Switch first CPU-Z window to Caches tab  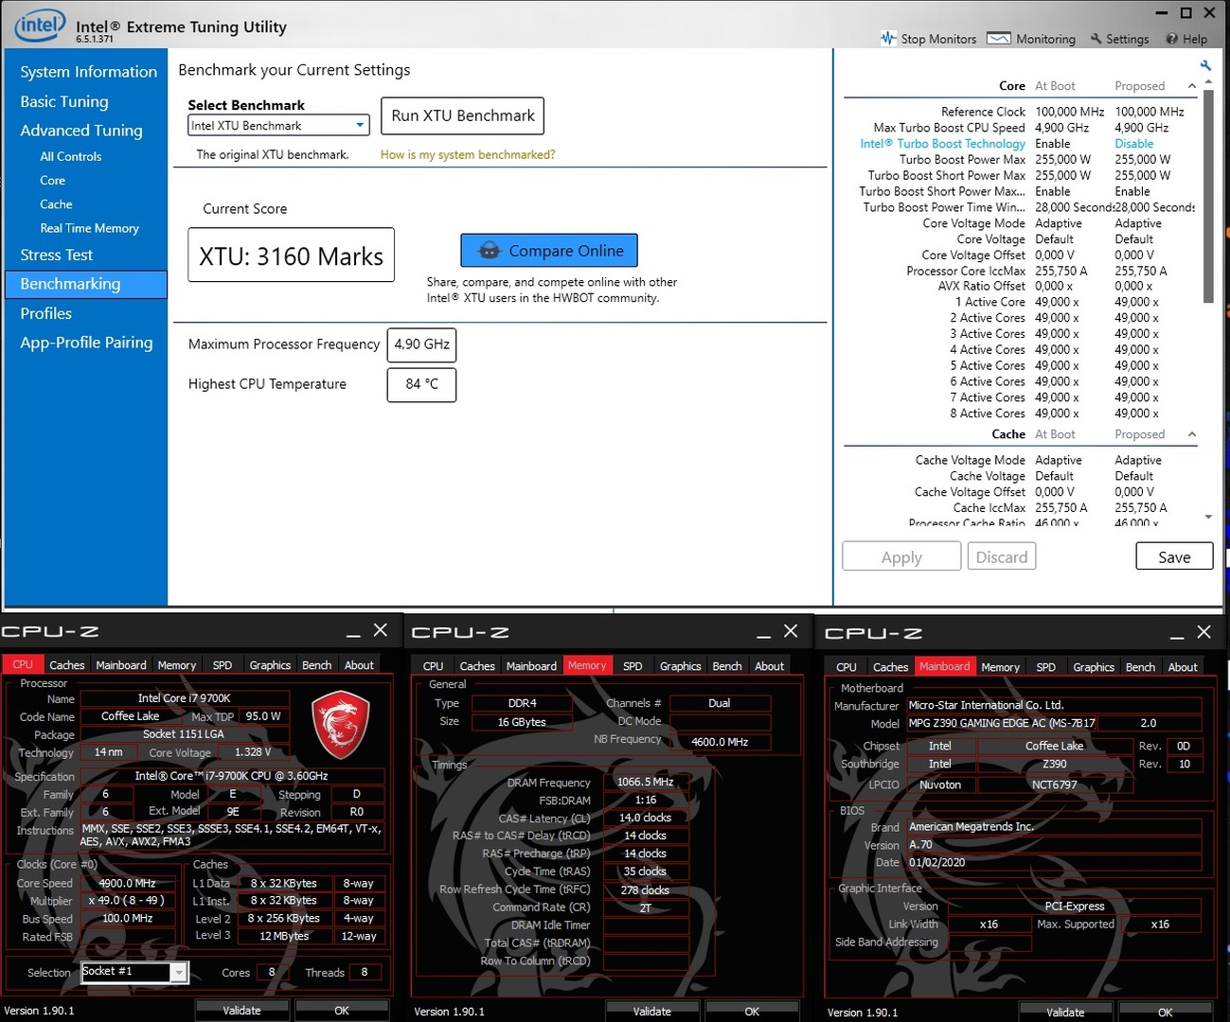click(66, 665)
